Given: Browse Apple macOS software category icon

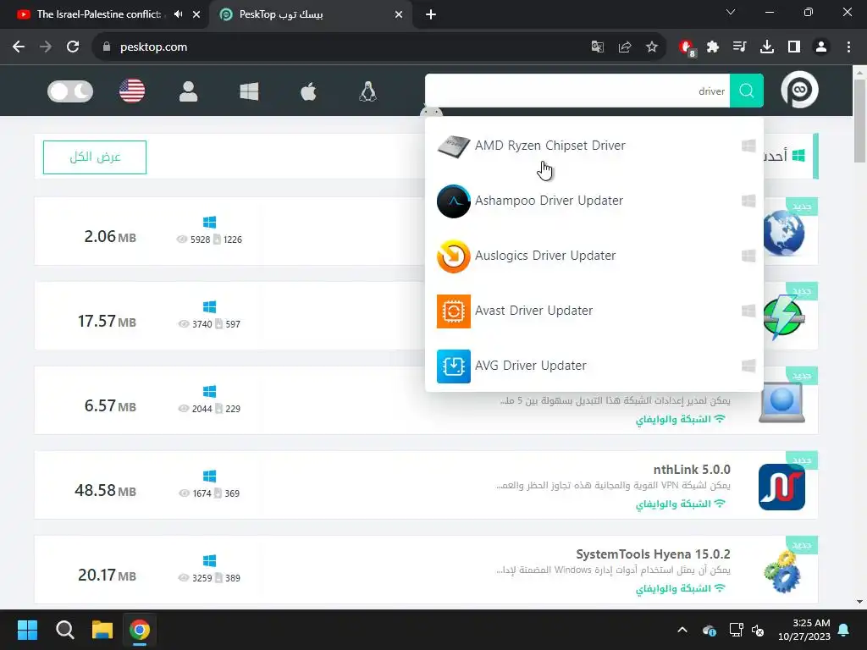Looking at the screenshot, I should 308,91.
